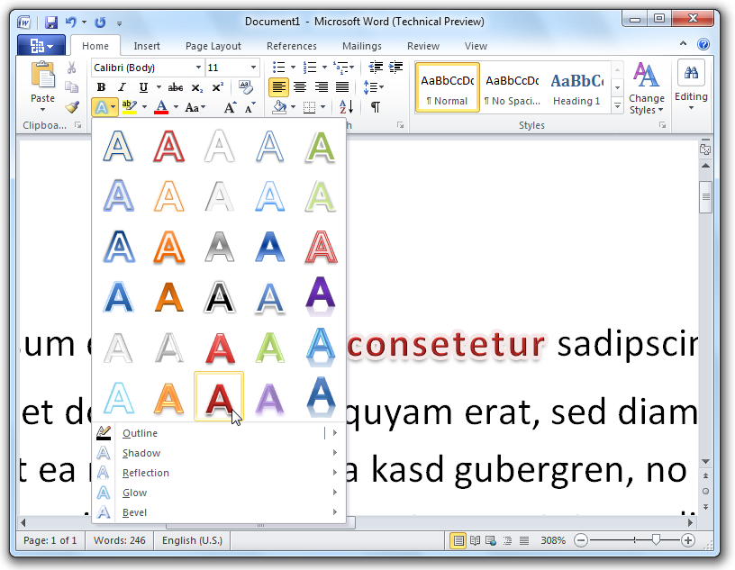
Task: Click the Save icon in title bar
Action: pos(51,22)
